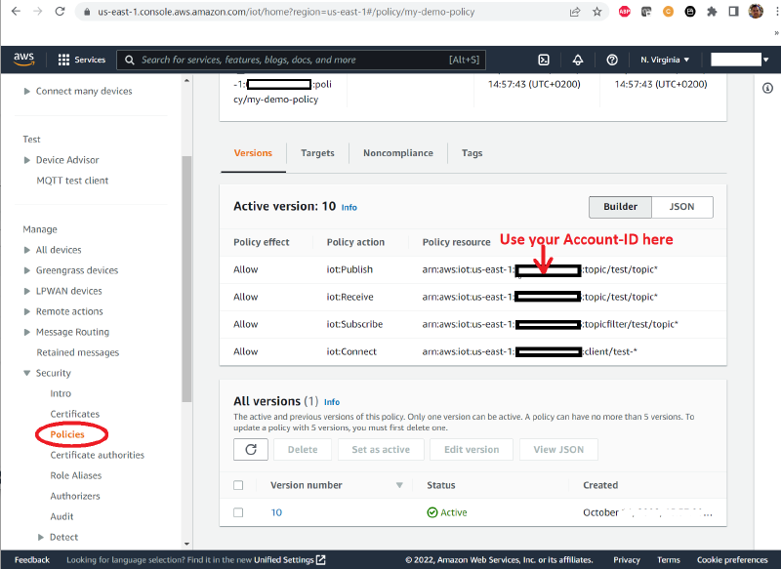
Task: Click the AWS home logo
Action: tap(22, 59)
